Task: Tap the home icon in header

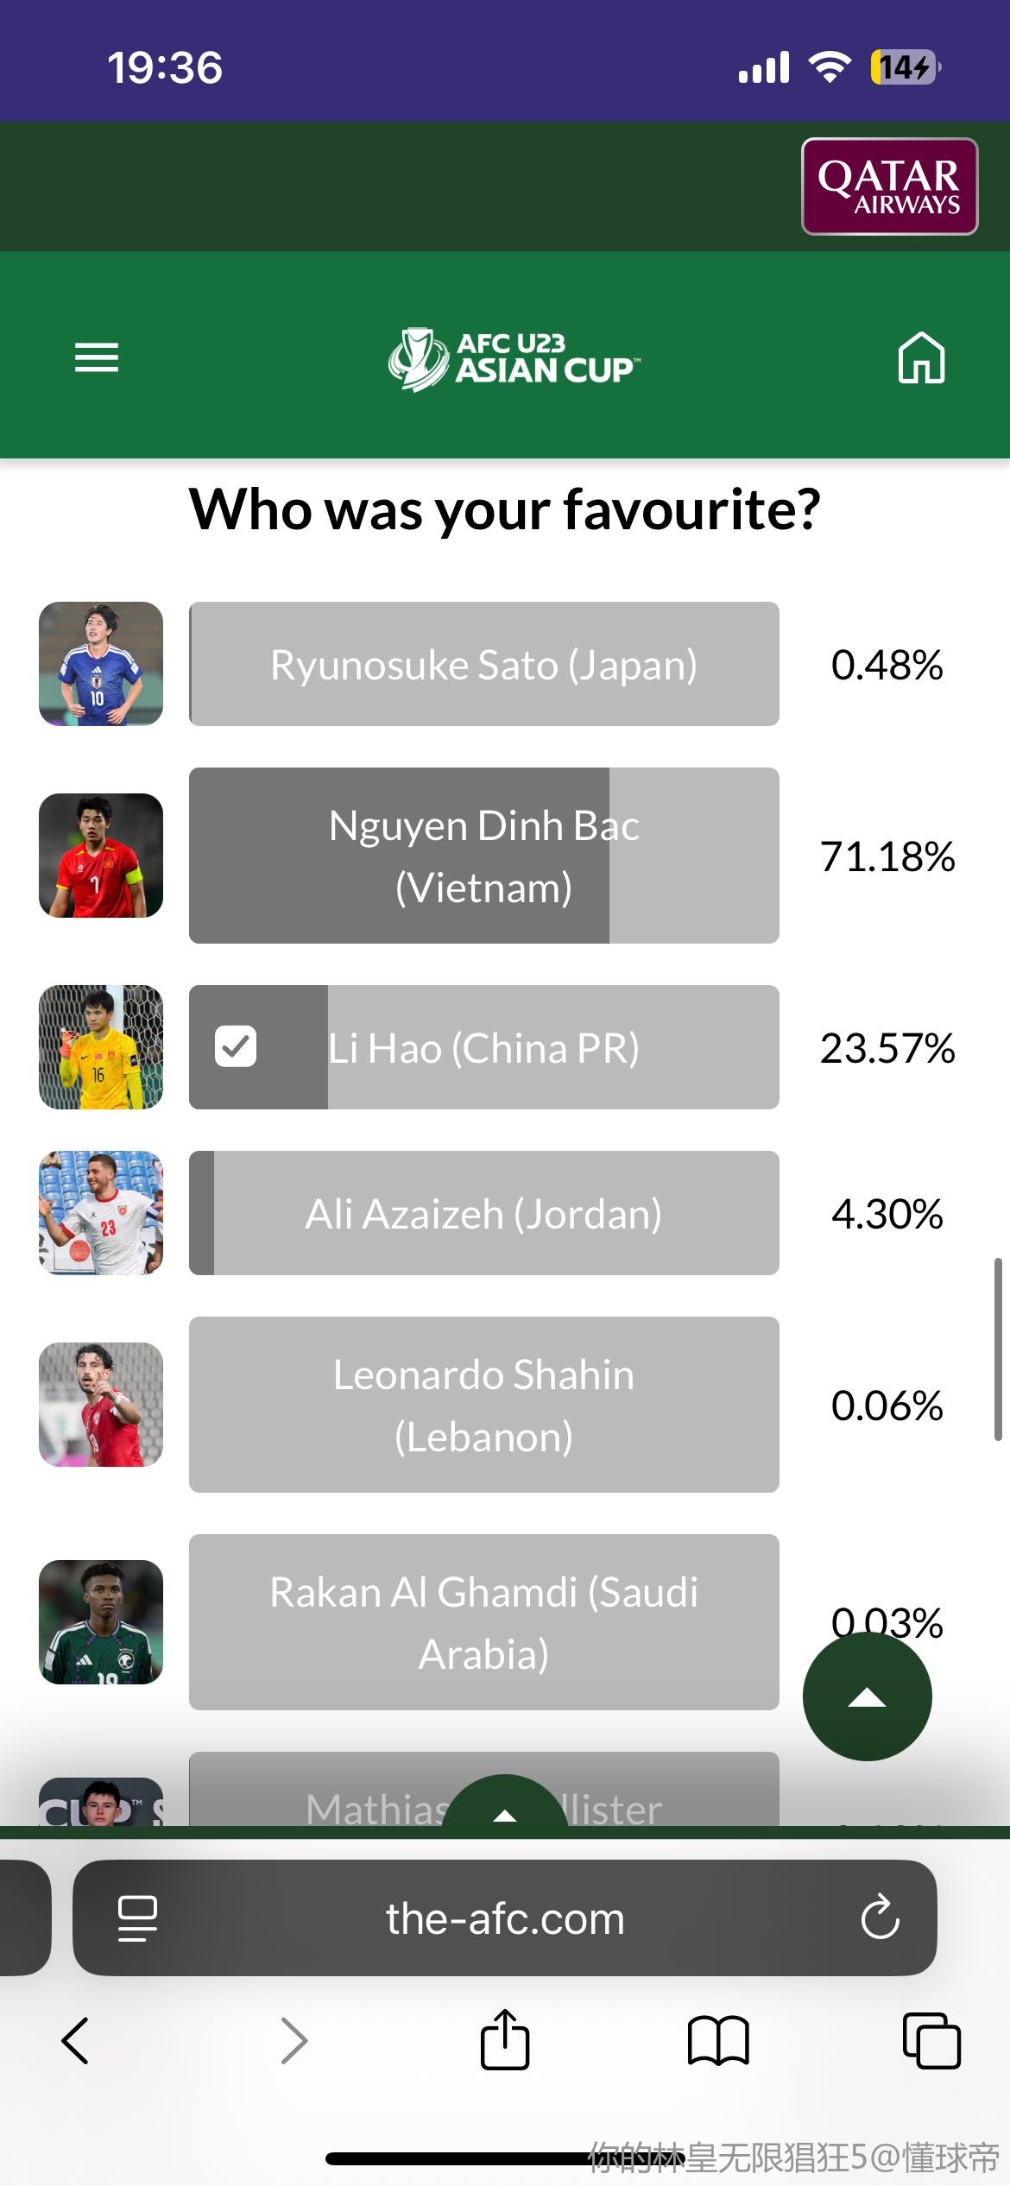Action: tap(921, 357)
